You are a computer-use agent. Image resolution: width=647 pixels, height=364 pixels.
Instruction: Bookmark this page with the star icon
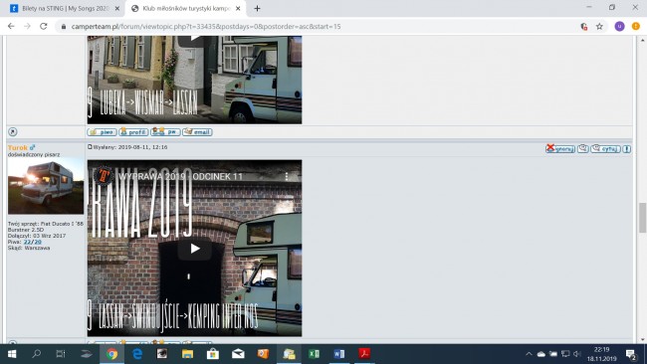click(599, 27)
